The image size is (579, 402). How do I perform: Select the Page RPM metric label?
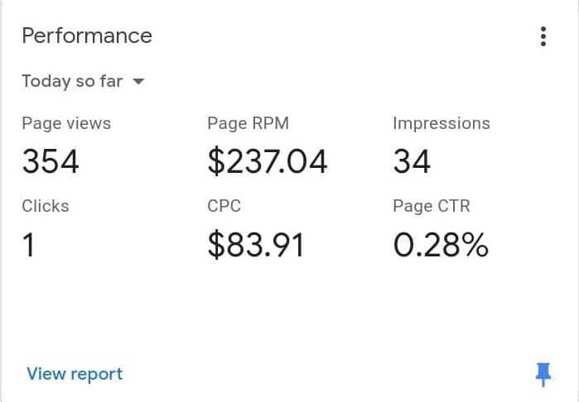pyautogui.click(x=248, y=124)
